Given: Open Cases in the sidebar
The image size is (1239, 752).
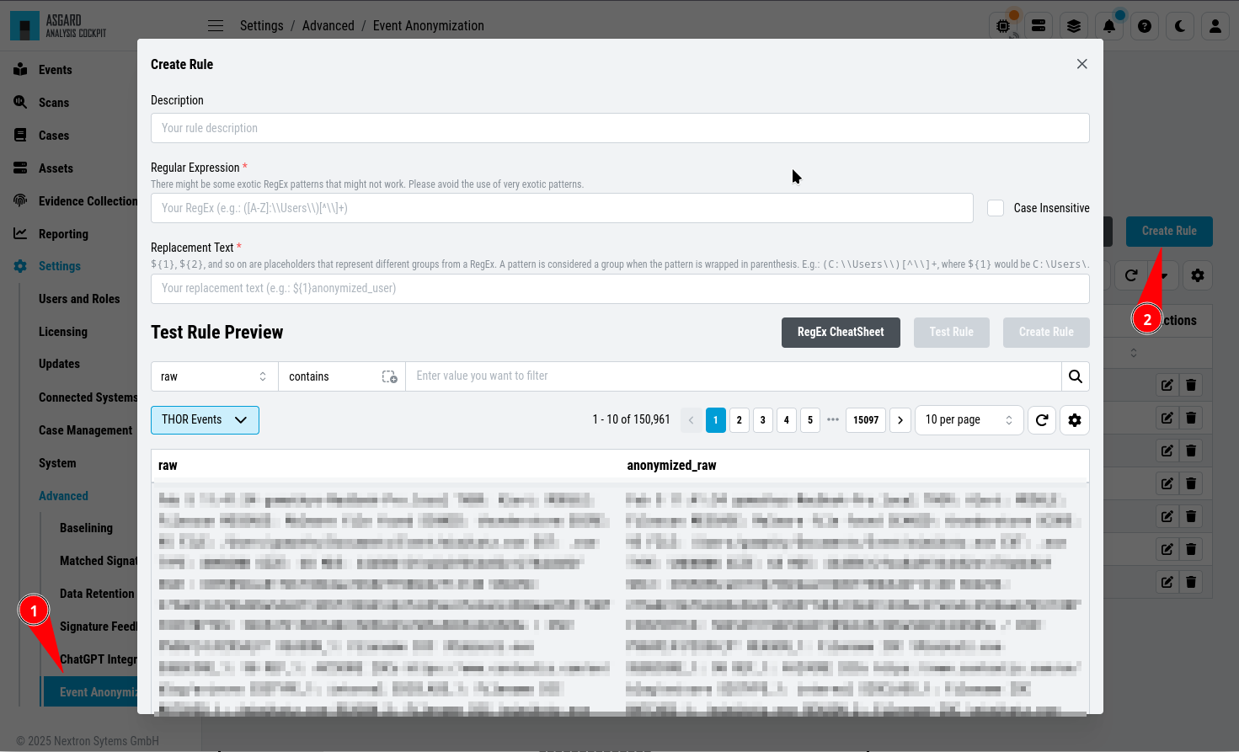Looking at the screenshot, I should pyautogui.click(x=54, y=136).
